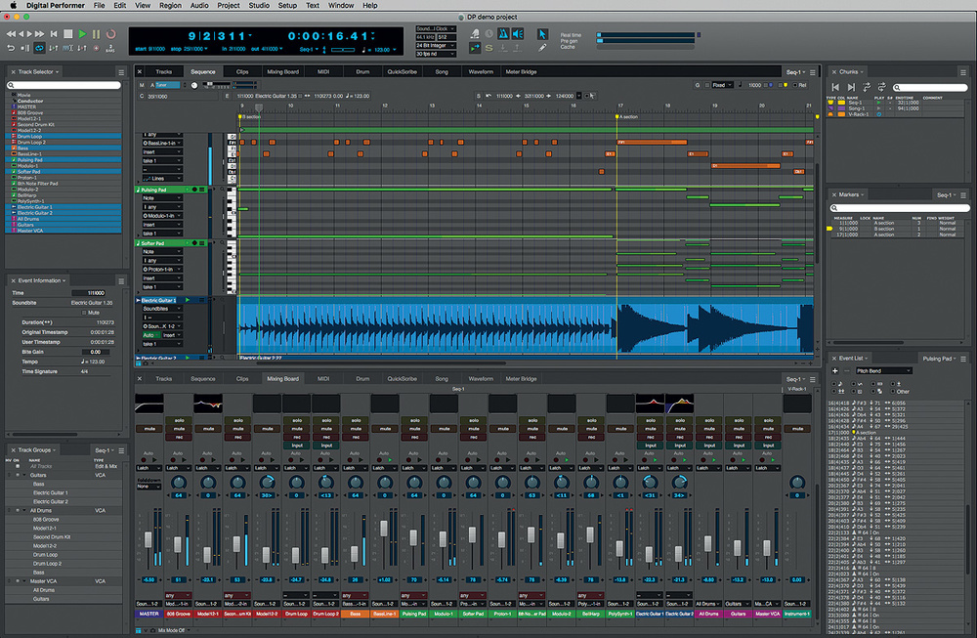Image resolution: width=977 pixels, height=638 pixels.
Task: Pause playback with the Pause button
Action: tap(96, 33)
